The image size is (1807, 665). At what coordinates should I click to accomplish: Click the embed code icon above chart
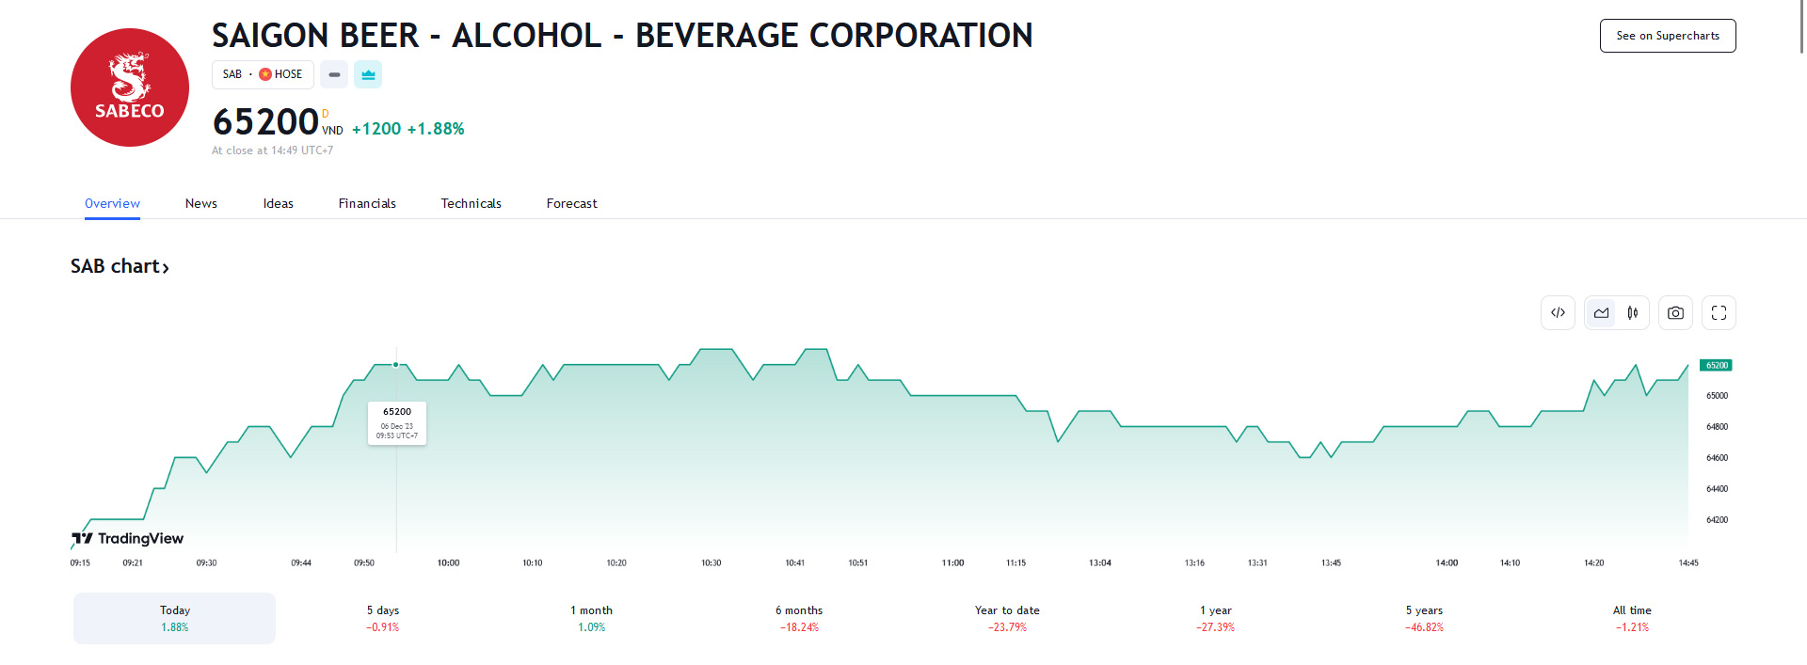tap(1558, 313)
